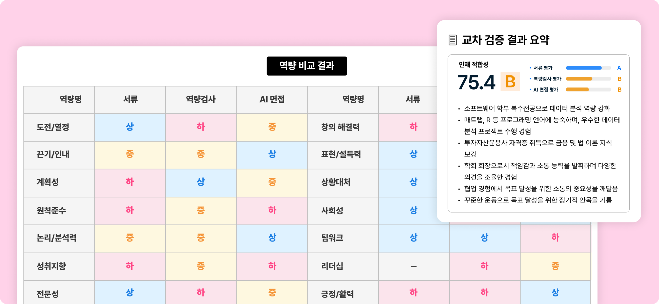Click the 서류 평가 blue progress bar

tap(588, 68)
